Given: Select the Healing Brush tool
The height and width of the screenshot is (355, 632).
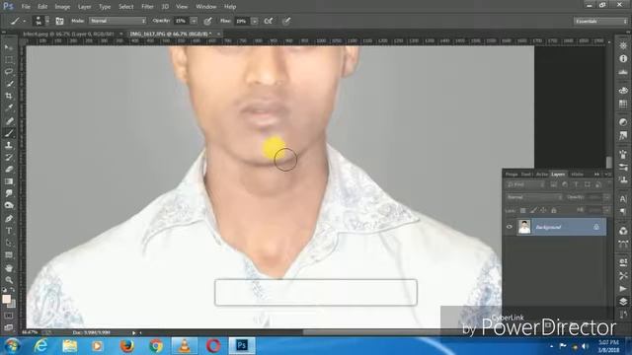Looking at the screenshot, I should pyautogui.click(x=9, y=120).
